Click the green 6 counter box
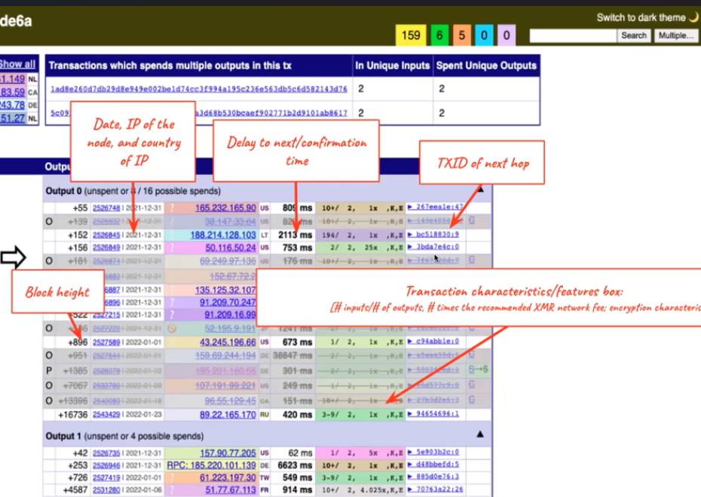Viewport: 701px width, 497px height. (438, 35)
